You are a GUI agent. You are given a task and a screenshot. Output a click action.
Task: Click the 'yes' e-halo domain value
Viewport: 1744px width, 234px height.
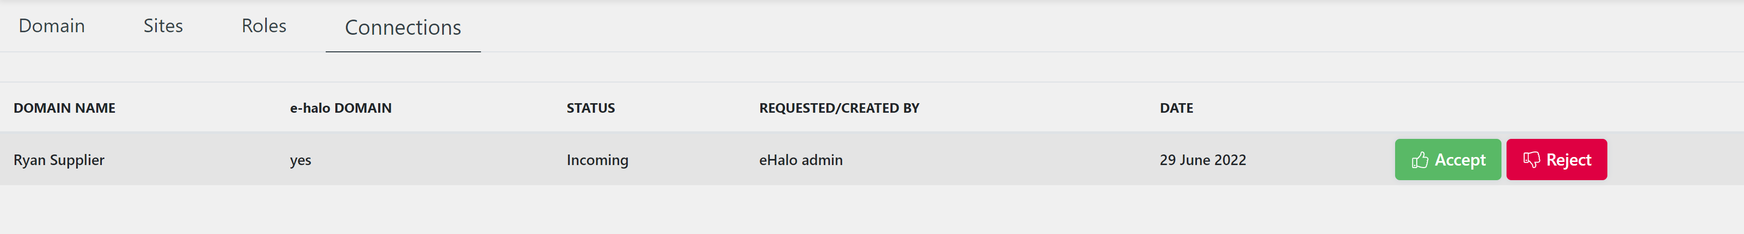[300, 161]
